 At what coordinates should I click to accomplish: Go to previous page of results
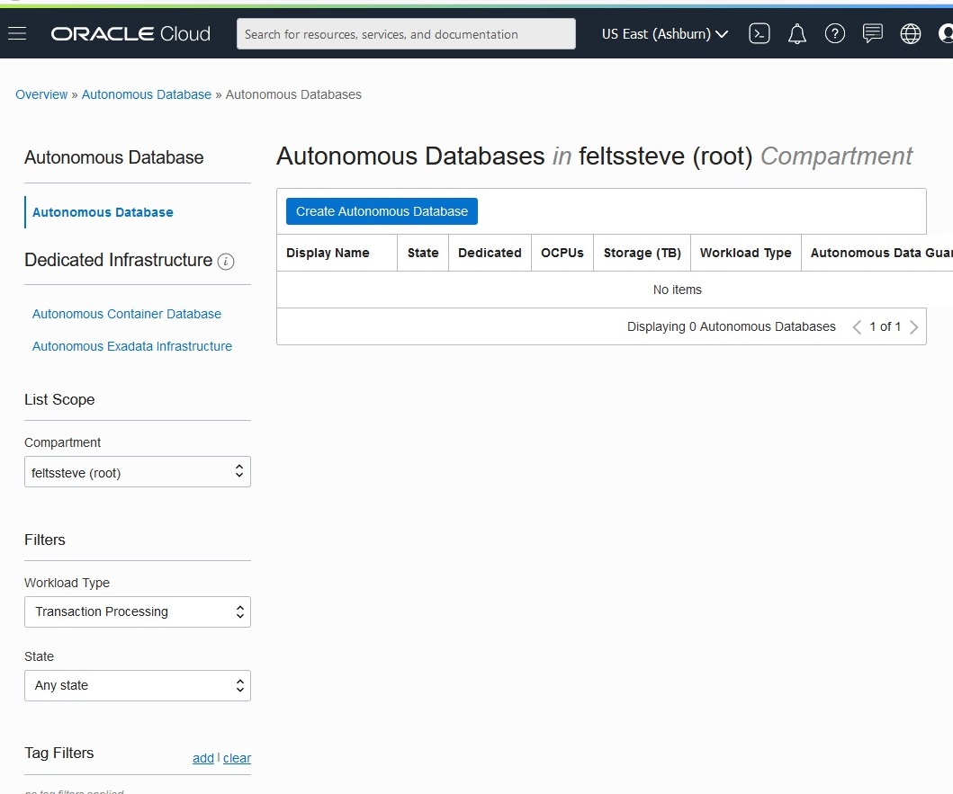[x=857, y=327]
